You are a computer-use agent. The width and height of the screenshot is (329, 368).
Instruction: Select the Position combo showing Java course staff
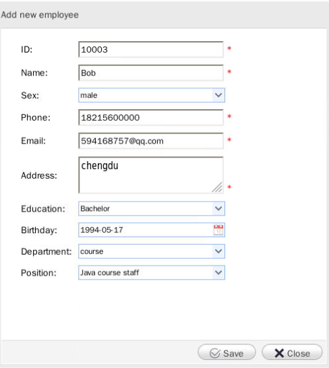152,273
